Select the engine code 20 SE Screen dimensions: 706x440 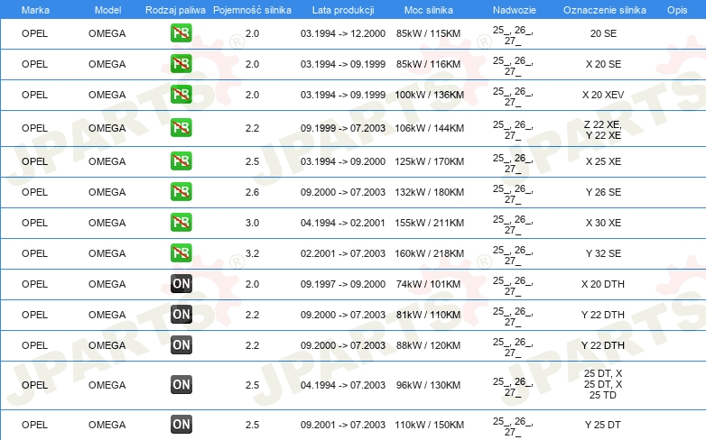(x=603, y=33)
